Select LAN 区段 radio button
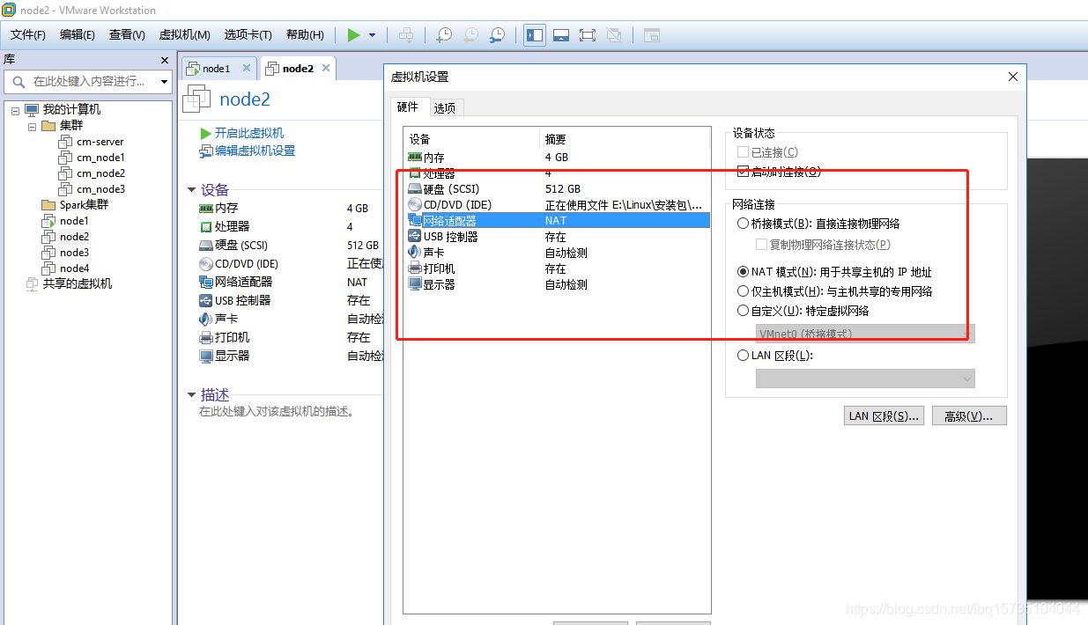This screenshot has width=1088, height=625. click(x=744, y=356)
